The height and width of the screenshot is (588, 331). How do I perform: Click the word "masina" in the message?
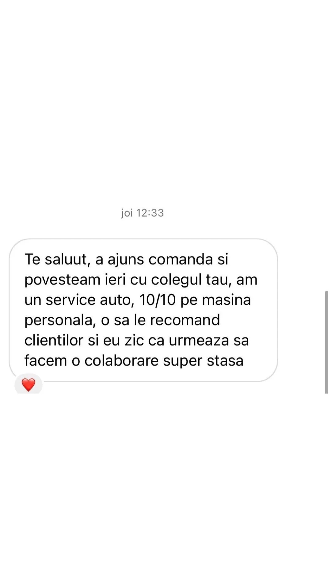click(226, 300)
